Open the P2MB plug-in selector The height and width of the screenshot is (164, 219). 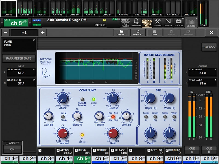coord(19,45)
